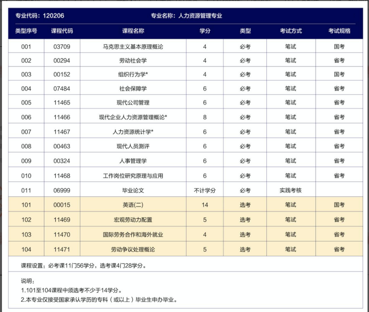Click course code 11465
This screenshot has width=369, height=312.
tap(62, 103)
